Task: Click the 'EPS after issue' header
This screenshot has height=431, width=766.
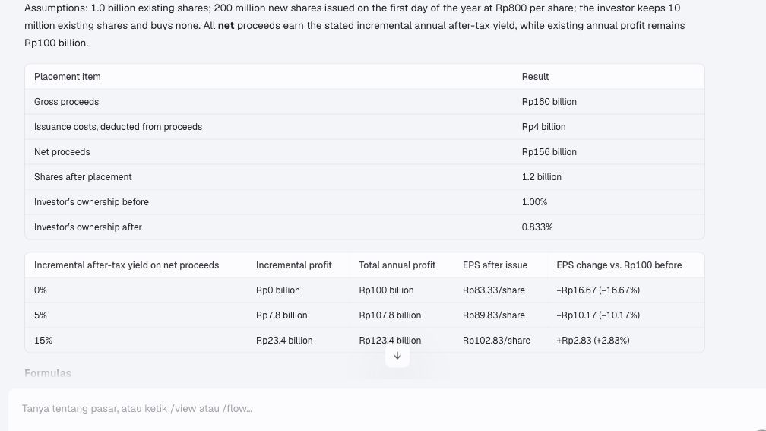Action: 495,265
